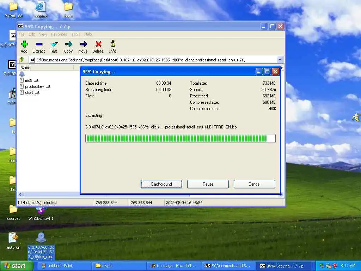Close the 94% Copying dialog
The width and height of the screenshot is (361, 271).
tap(275, 72)
